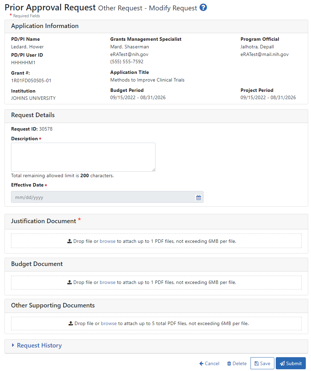Open the Effective Date calendar picker icon
Viewport: 311px width, 371px height.
[198, 198]
